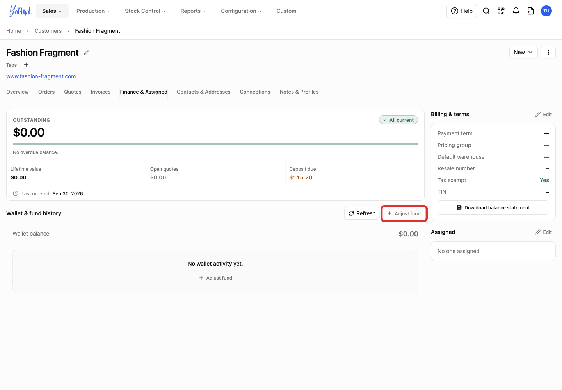The image size is (562, 390).
Task: Open the notifications bell
Action: coord(516,11)
